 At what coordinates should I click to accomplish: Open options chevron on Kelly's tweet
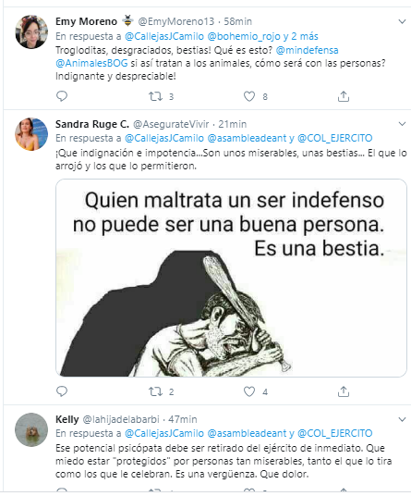click(x=402, y=419)
